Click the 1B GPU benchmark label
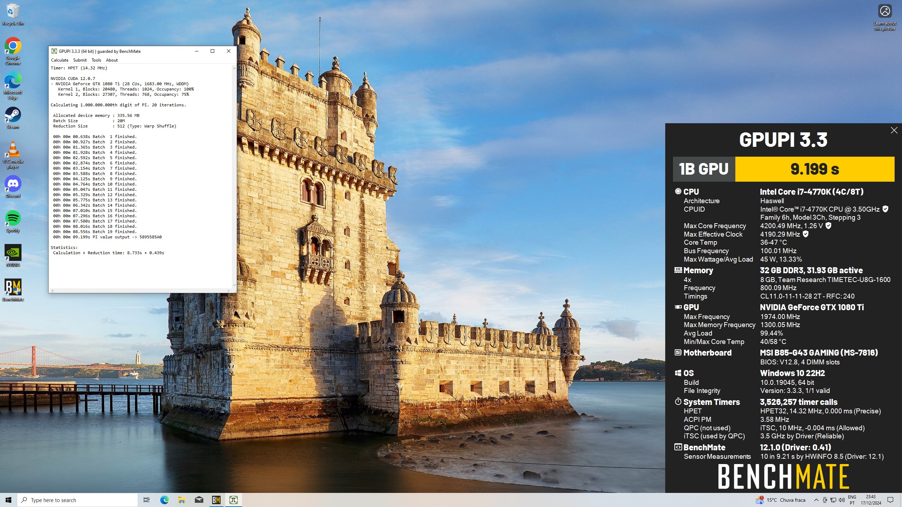The image size is (902, 507). point(704,169)
